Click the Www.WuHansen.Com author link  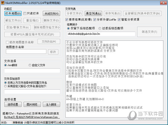click(46, 117)
